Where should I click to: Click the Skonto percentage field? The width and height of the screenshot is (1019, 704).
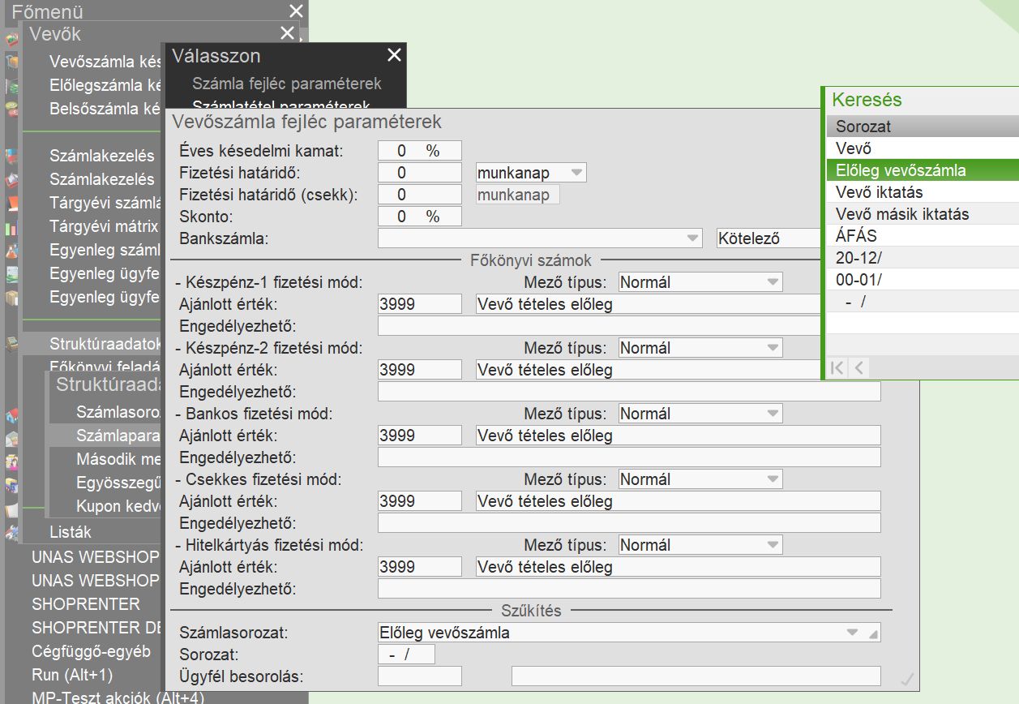pyautogui.click(x=419, y=217)
